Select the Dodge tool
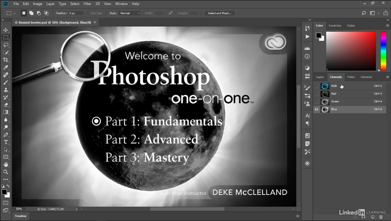The height and width of the screenshot is (221, 391). pyautogui.click(x=6, y=127)
